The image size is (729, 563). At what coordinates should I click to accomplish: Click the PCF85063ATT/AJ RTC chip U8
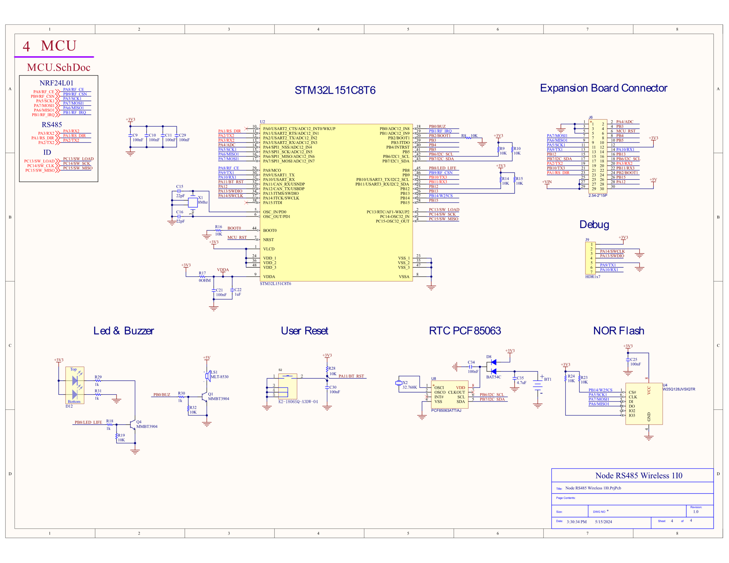(450, 395)
